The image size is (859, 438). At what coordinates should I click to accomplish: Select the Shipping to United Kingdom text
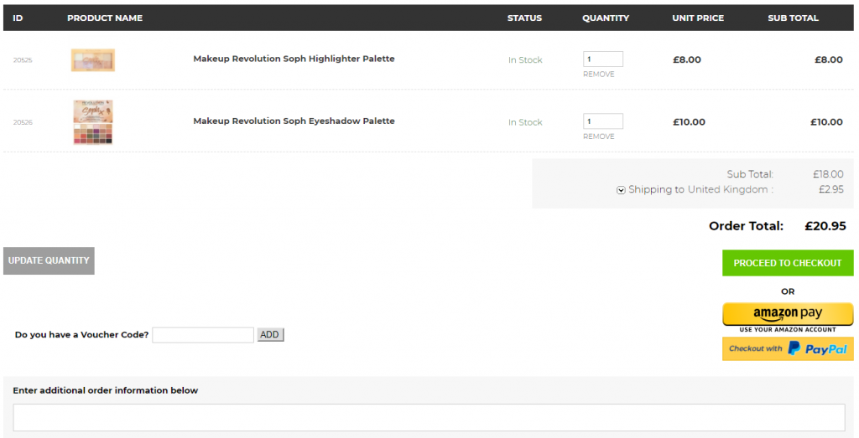click(700, 190)
